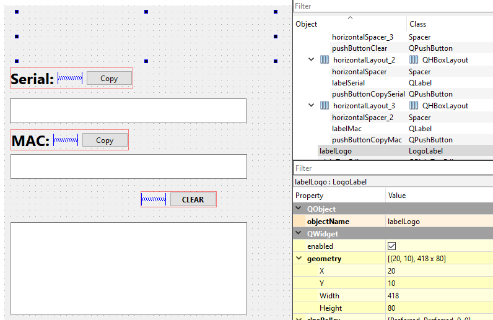The image size is (493, 320).
Task: Collapse the geometry property group
Action: (x=300, y=259)
